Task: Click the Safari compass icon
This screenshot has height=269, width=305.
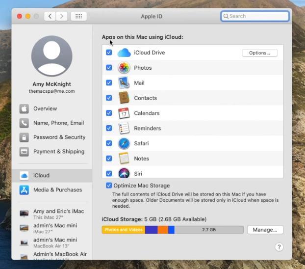Action: [124, 144]
